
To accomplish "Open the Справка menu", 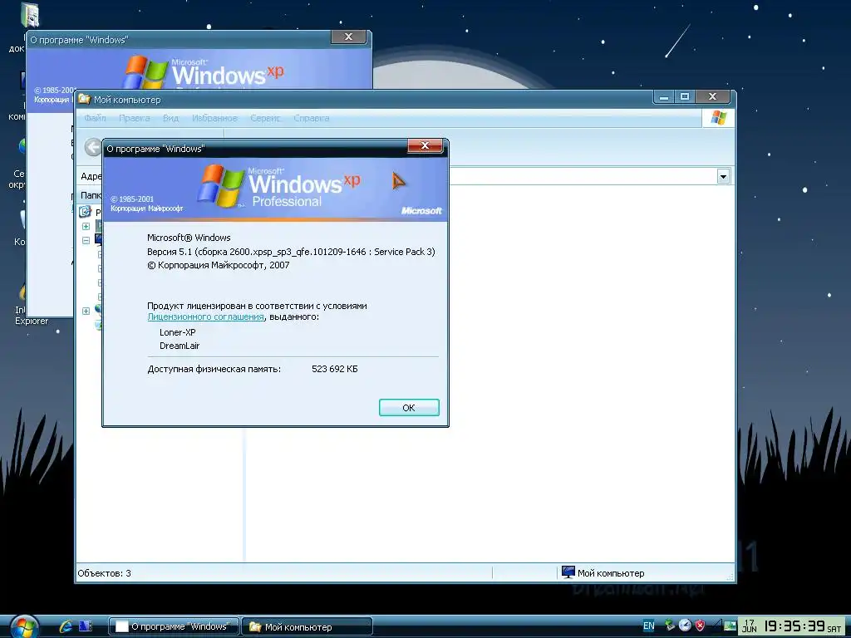I will tap(312, 118).
